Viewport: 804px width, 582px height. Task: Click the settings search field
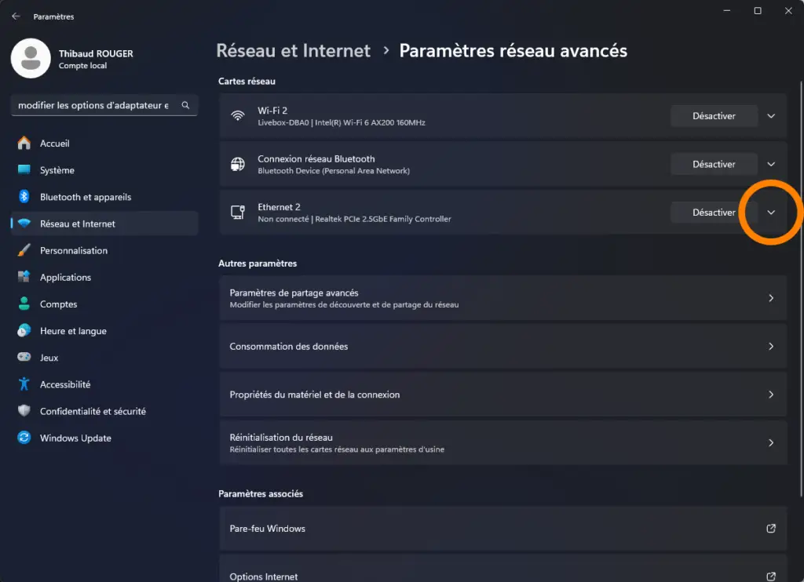click(x=104, y=105)
